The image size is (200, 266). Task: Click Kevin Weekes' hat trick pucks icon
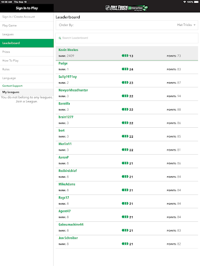pos(125,56)
